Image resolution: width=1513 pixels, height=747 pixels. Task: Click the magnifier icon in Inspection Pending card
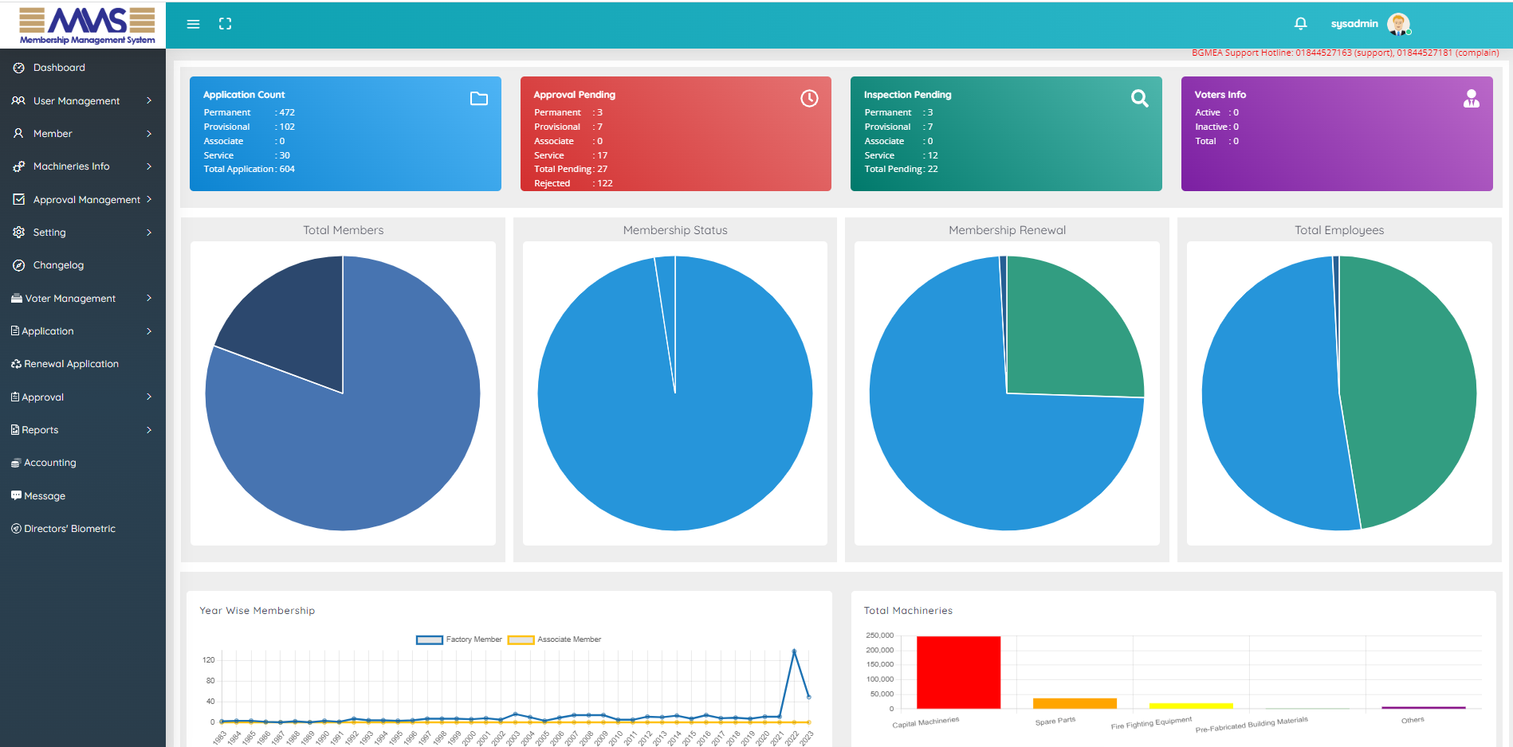pos(1139,99)
